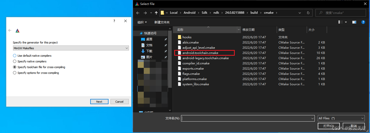This screenshot has height=133, width=370.
Task: Click 取消 button in Select File dialog
Action: (x=354, y=126)
